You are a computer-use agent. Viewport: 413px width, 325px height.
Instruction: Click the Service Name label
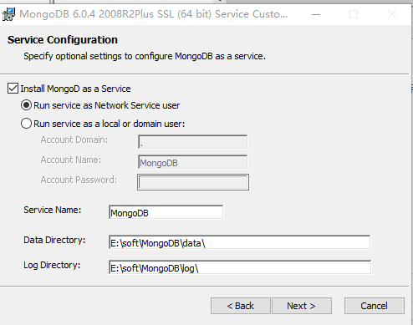pyautogui.click(x=53, y=210)
